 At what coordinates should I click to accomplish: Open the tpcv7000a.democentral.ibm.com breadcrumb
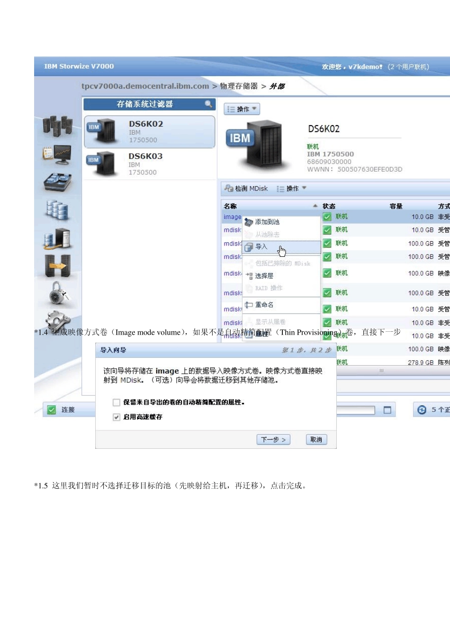pos(145,86)
